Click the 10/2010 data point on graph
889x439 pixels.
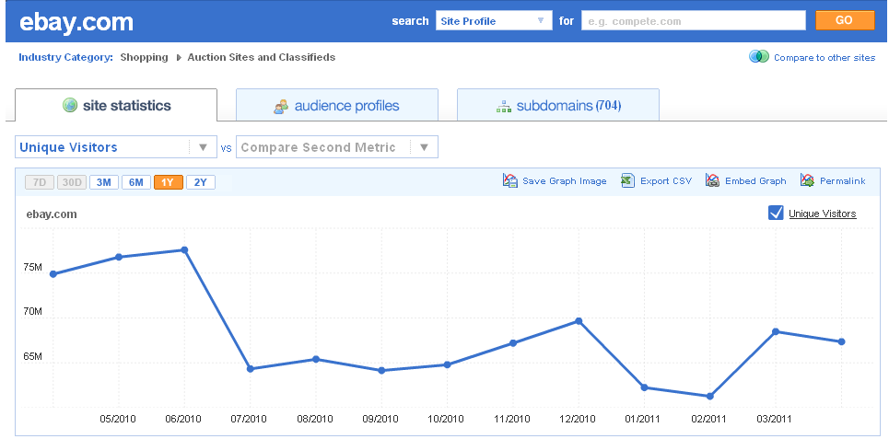[448, 364]
